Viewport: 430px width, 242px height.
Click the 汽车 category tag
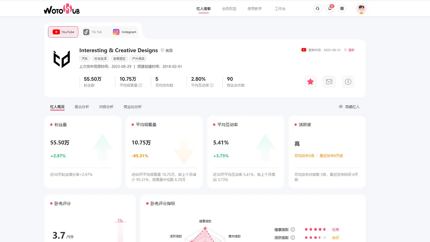tap(85, 58)
